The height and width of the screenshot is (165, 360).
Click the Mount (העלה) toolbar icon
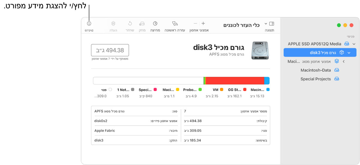113,23
